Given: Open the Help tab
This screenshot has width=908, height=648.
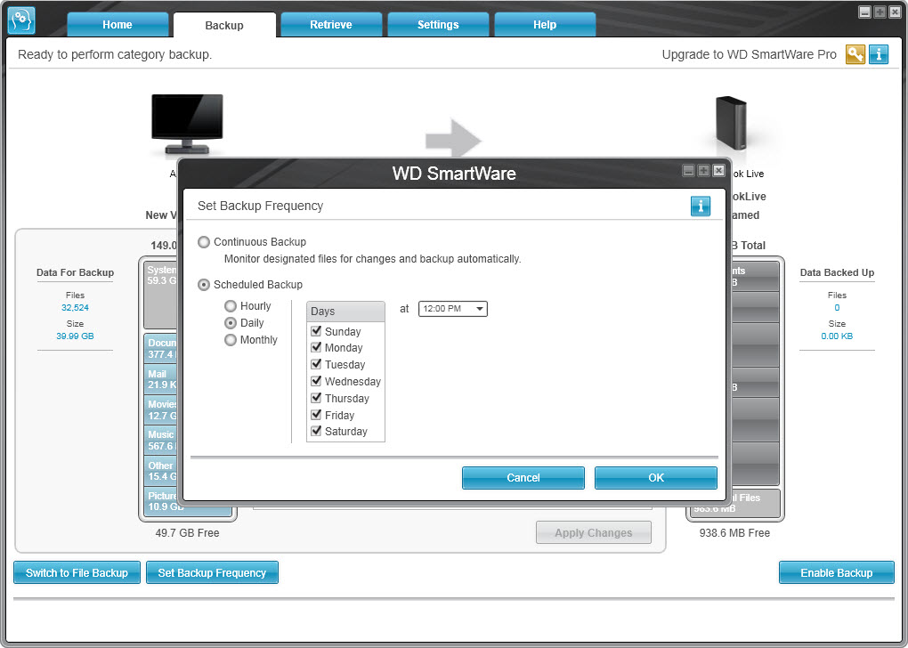Looking at the screenshot, I should [x=545, y=25].
